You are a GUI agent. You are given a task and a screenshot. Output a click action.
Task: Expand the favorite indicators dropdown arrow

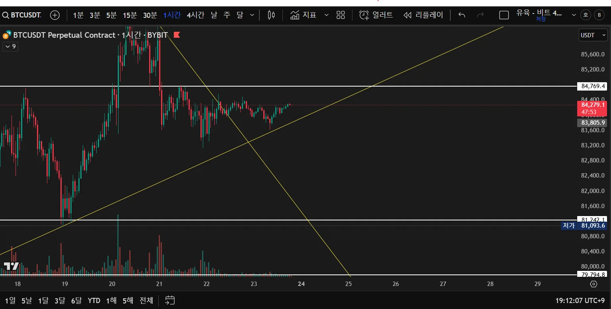point(327,15)
